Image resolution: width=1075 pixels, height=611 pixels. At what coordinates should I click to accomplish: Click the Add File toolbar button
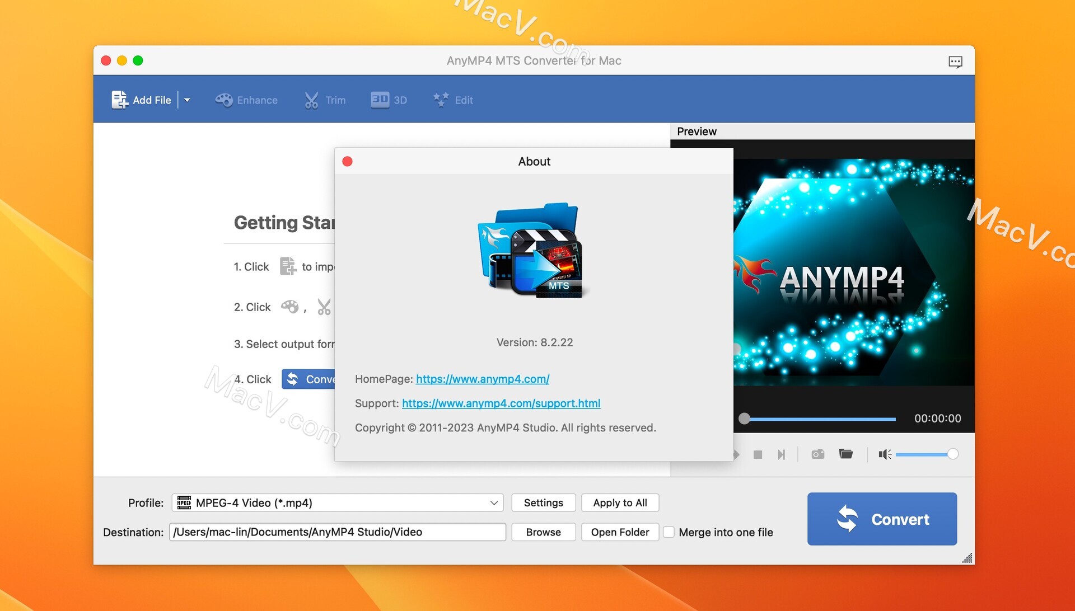141,100
